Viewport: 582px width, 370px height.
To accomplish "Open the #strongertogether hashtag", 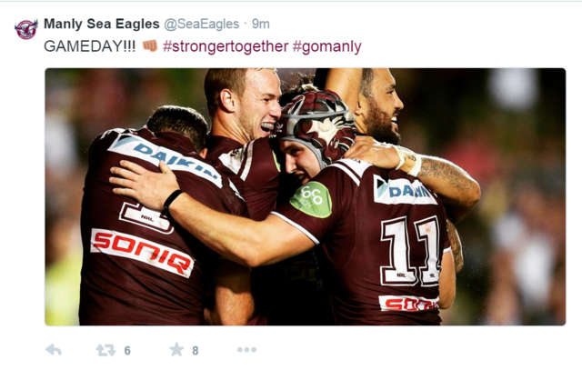I will click(x=226, y=46).
